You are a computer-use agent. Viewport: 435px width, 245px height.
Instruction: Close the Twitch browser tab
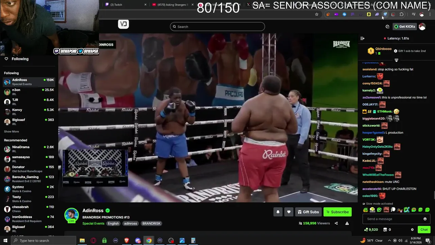click(x=145, y=4)
